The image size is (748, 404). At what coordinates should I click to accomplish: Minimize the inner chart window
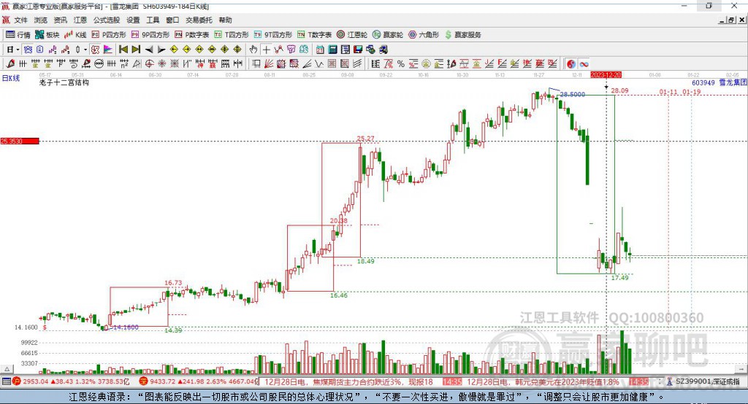click(x=722, y=20)
